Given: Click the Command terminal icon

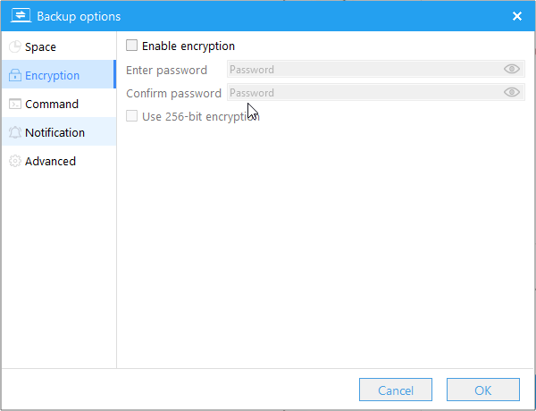Looking at the screenshot, I should point(15,105).
